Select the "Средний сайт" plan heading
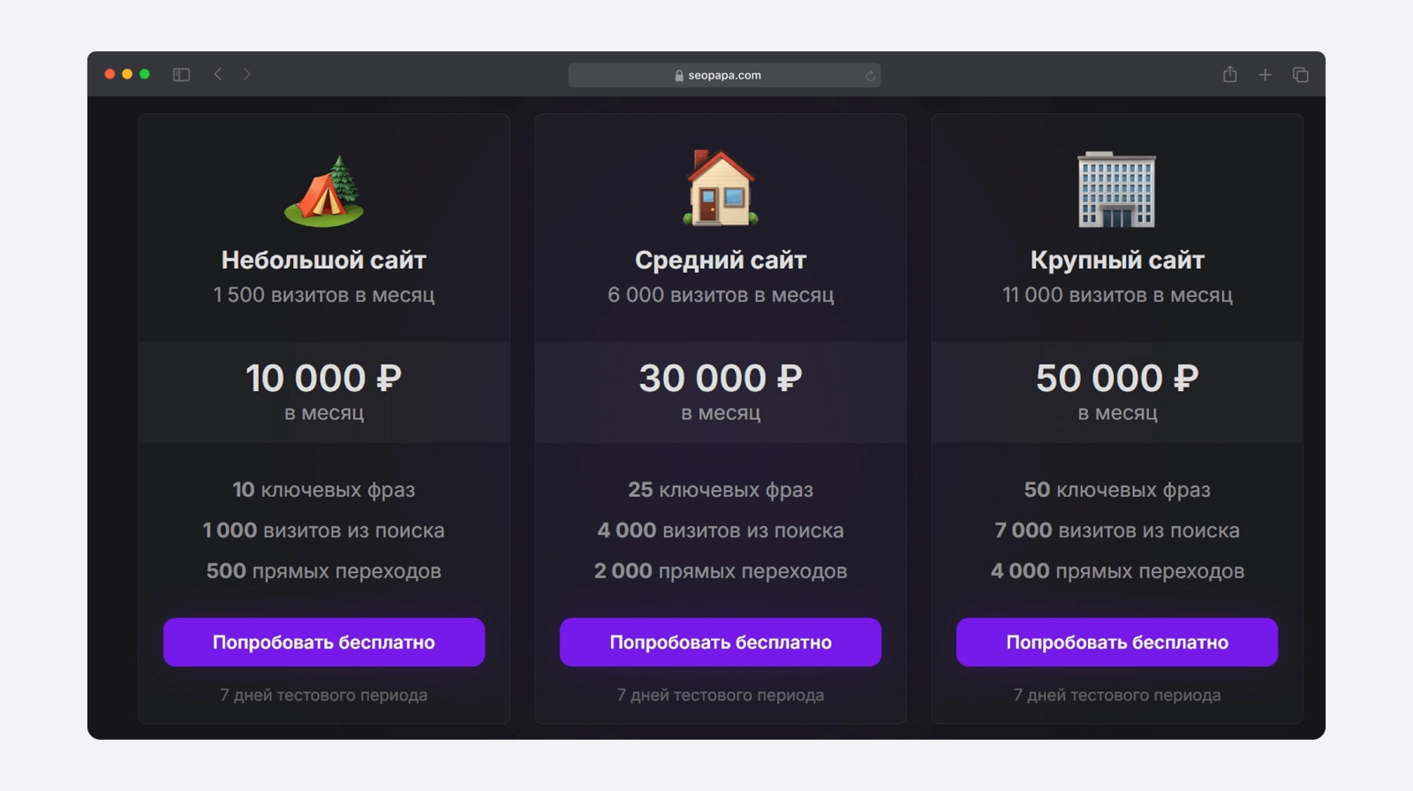This screenshot has height=791, width=1413. (721, 260)
